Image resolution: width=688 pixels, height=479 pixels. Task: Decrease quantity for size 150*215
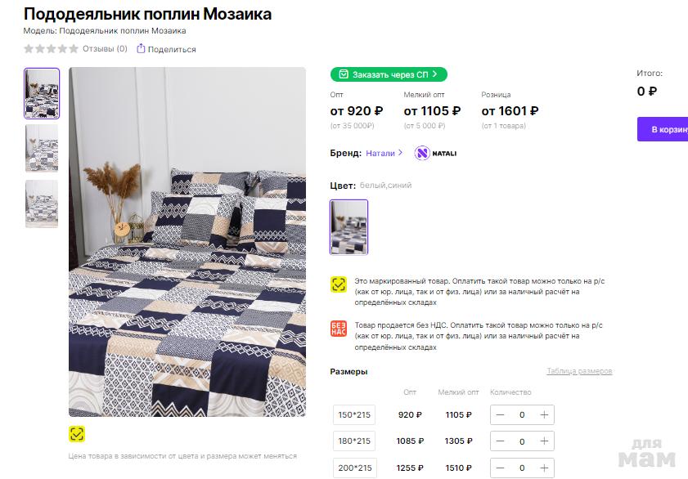pyautogui.click(x=500, y=414)
